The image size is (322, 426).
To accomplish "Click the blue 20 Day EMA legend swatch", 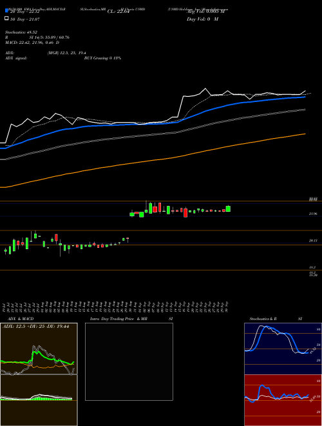I will (6, 11).
